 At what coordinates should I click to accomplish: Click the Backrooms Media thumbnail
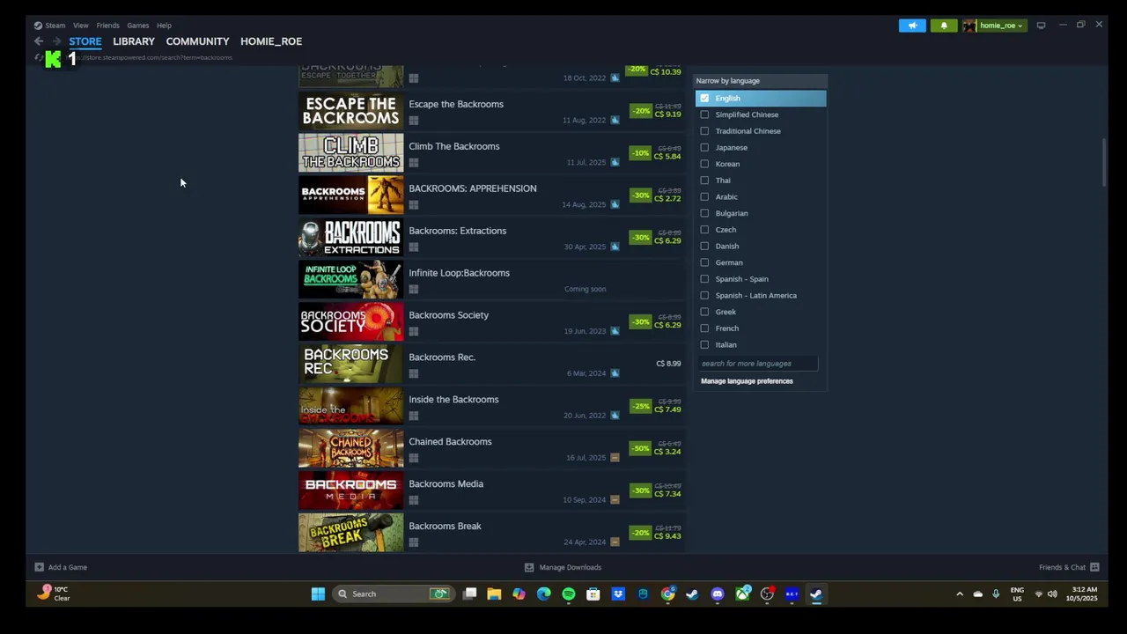(351, 490)
